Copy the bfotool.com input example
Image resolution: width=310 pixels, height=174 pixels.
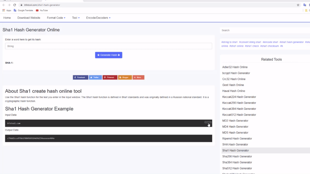[x=208, y=122]
